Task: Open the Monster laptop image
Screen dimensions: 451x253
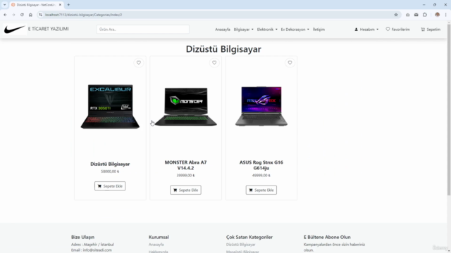Action: click(x=186, y=106)
